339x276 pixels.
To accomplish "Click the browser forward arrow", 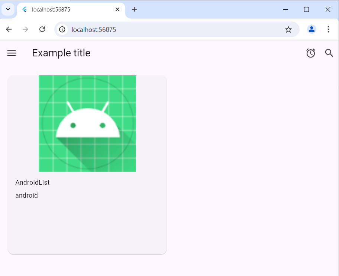I will (26, 29).
